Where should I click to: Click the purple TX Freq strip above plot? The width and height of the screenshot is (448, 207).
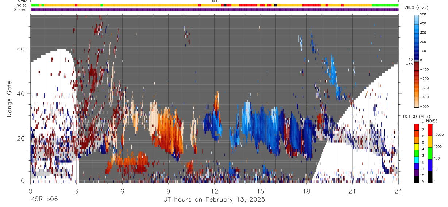tap(215, 9)
